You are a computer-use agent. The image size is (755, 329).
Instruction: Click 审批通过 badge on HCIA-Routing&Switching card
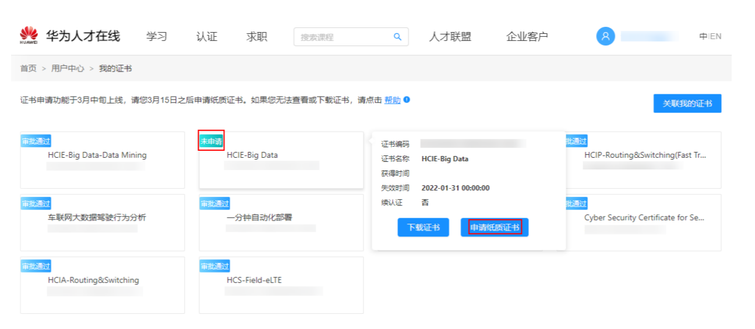[x=36, y=266]
